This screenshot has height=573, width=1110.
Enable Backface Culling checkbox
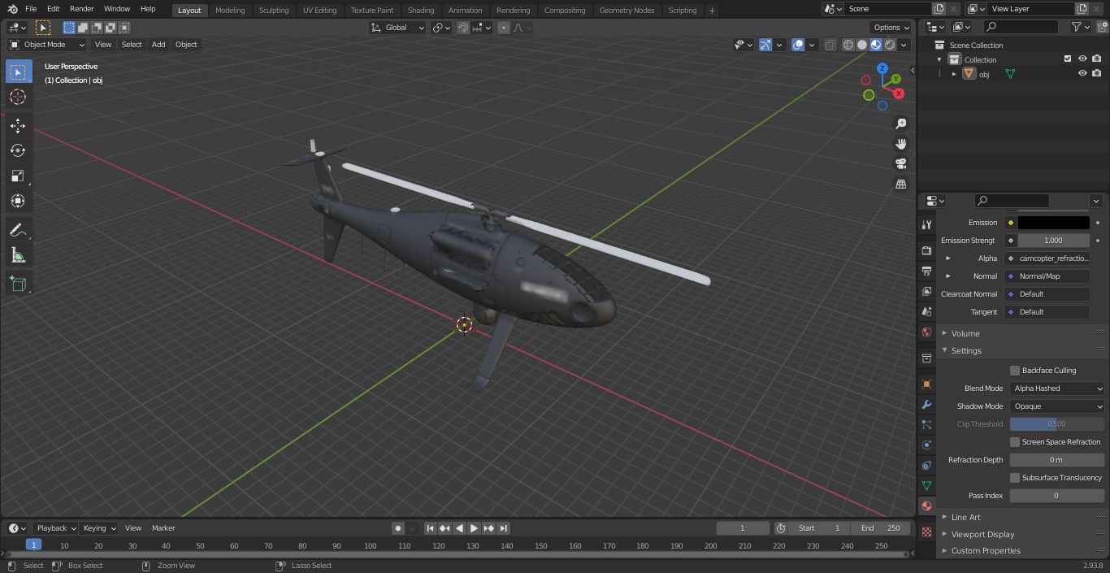pyautogui.click(x=1015, y=371)
